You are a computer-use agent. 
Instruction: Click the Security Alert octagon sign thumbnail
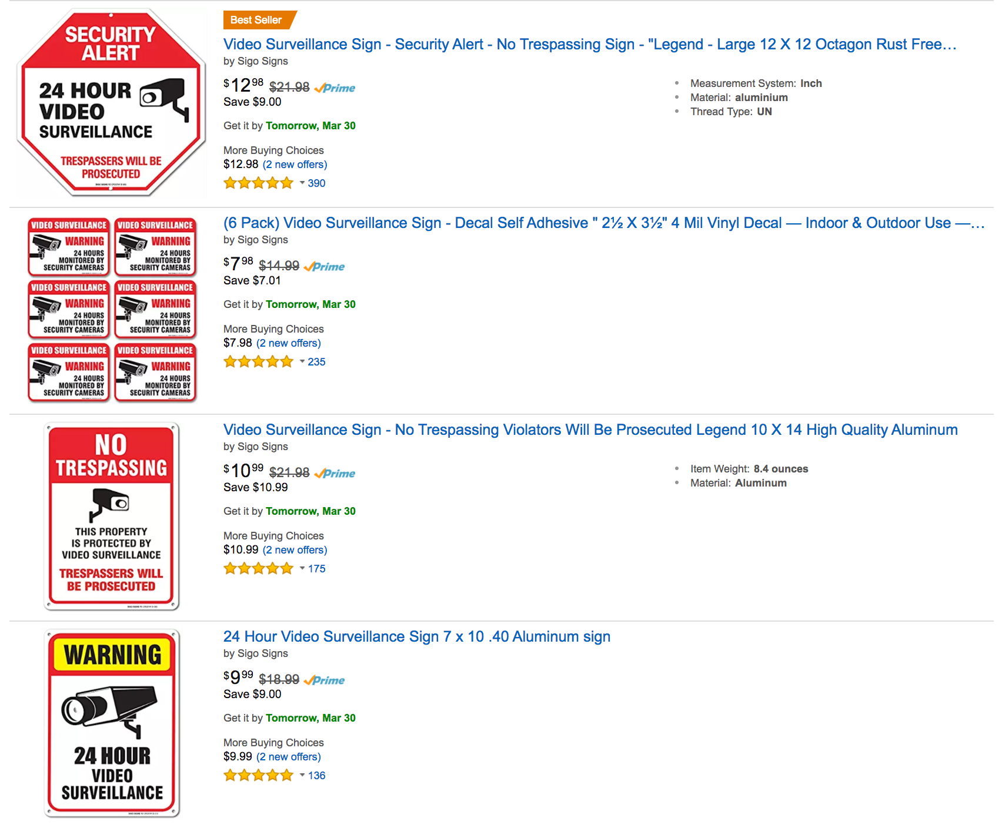click(x=111, y=102)
